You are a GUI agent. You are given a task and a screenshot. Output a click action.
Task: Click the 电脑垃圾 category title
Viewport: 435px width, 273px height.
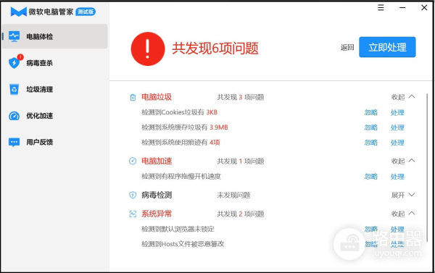point(157,97)
